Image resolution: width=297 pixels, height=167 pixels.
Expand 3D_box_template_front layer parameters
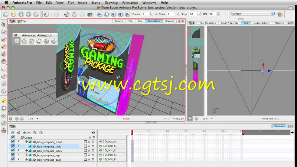(x=26, y=142)
